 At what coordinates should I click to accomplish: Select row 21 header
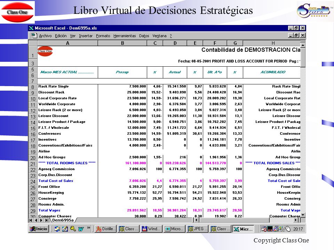[33, 164]
